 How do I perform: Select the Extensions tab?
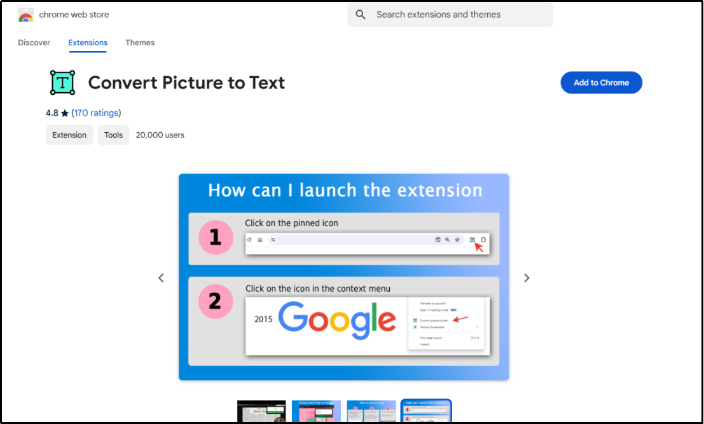tap(88, 43)
